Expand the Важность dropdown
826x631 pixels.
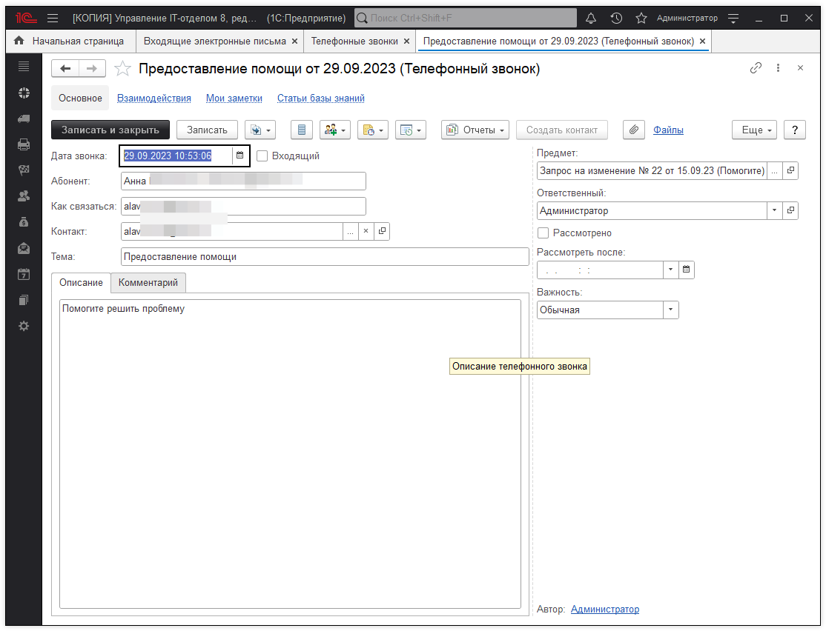coord(670,310)
